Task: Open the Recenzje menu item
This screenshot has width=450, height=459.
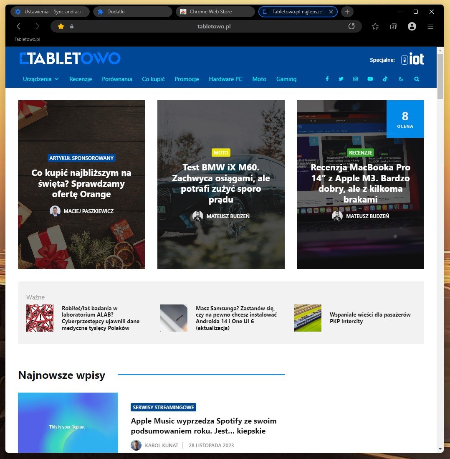Action: (x=81, y=79)
